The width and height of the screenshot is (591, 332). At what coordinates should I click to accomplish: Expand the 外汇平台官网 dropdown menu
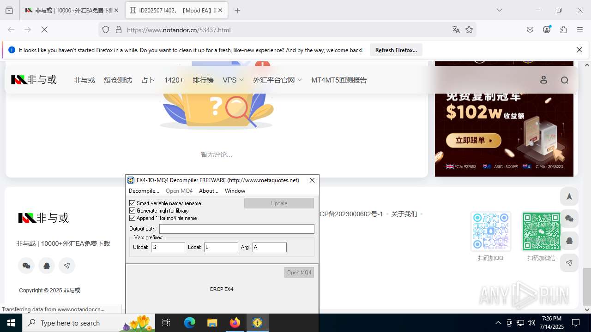[277, 80]
